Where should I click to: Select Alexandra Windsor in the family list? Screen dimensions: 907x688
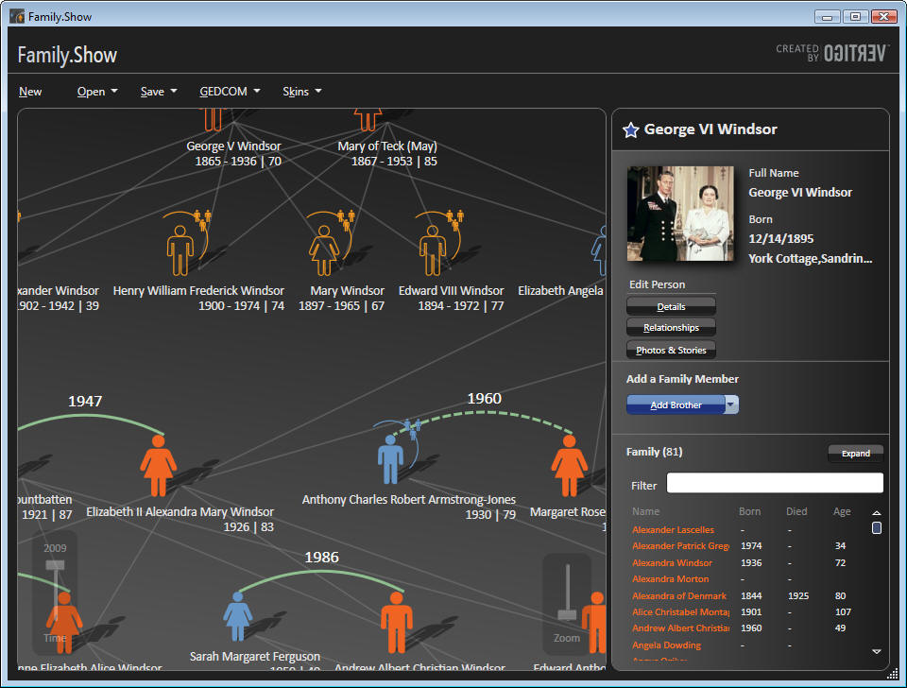point(672,562)
